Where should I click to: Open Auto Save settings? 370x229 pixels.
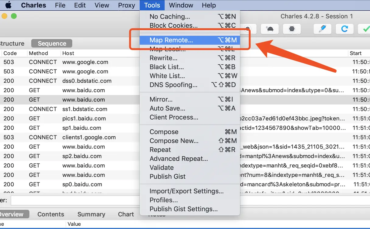coord(190,108)
